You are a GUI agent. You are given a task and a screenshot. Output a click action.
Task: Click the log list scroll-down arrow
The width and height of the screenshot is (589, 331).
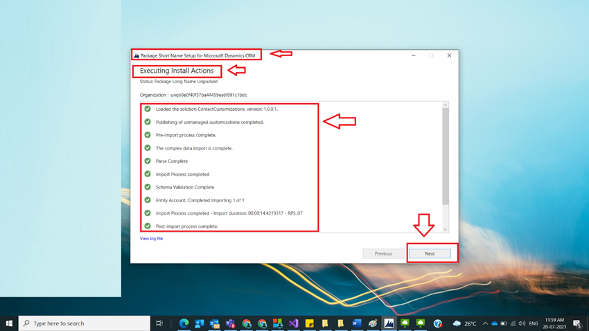tap(446, 229)
